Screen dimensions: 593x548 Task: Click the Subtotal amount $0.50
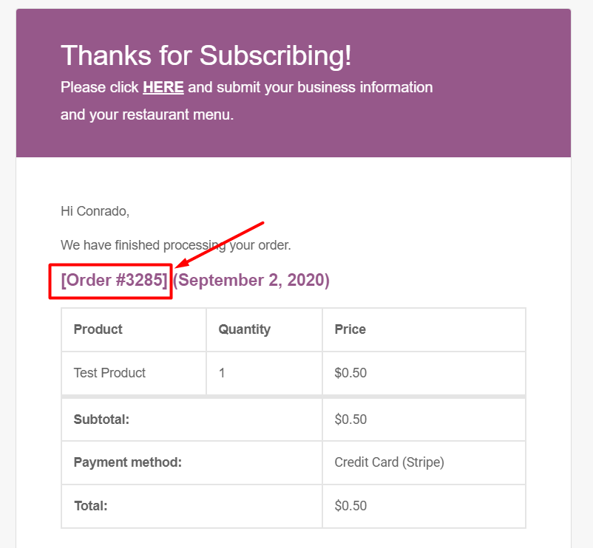point(350,419)
